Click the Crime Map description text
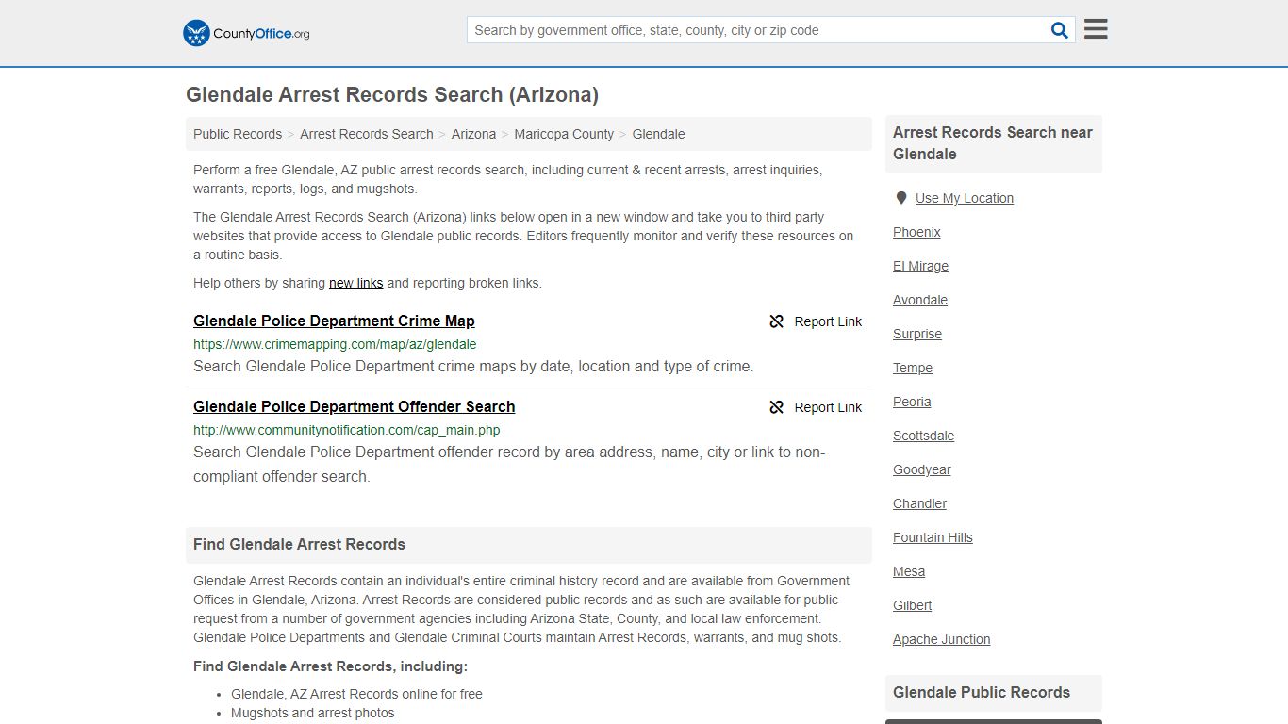This screenshot has width=1288, height=724. coord(473,367)
